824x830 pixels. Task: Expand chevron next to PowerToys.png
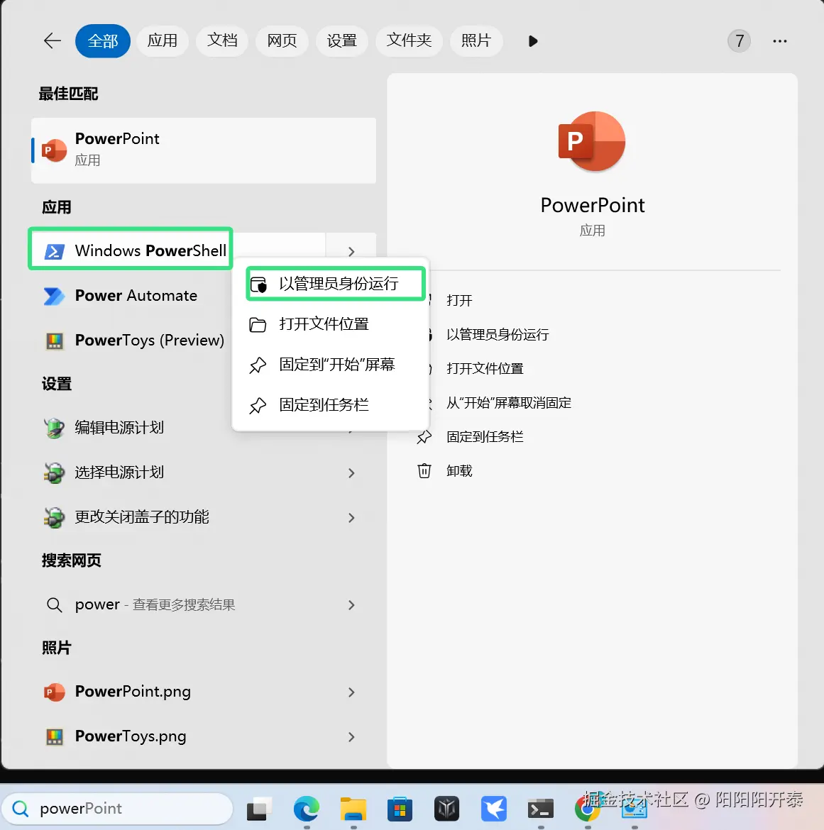[x=351, y=737]
